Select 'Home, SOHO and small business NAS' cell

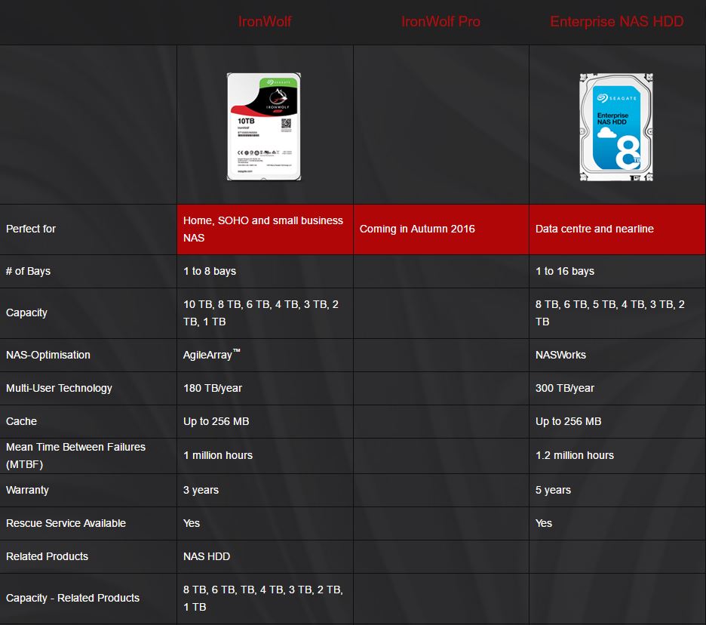[x=266, y=229]
